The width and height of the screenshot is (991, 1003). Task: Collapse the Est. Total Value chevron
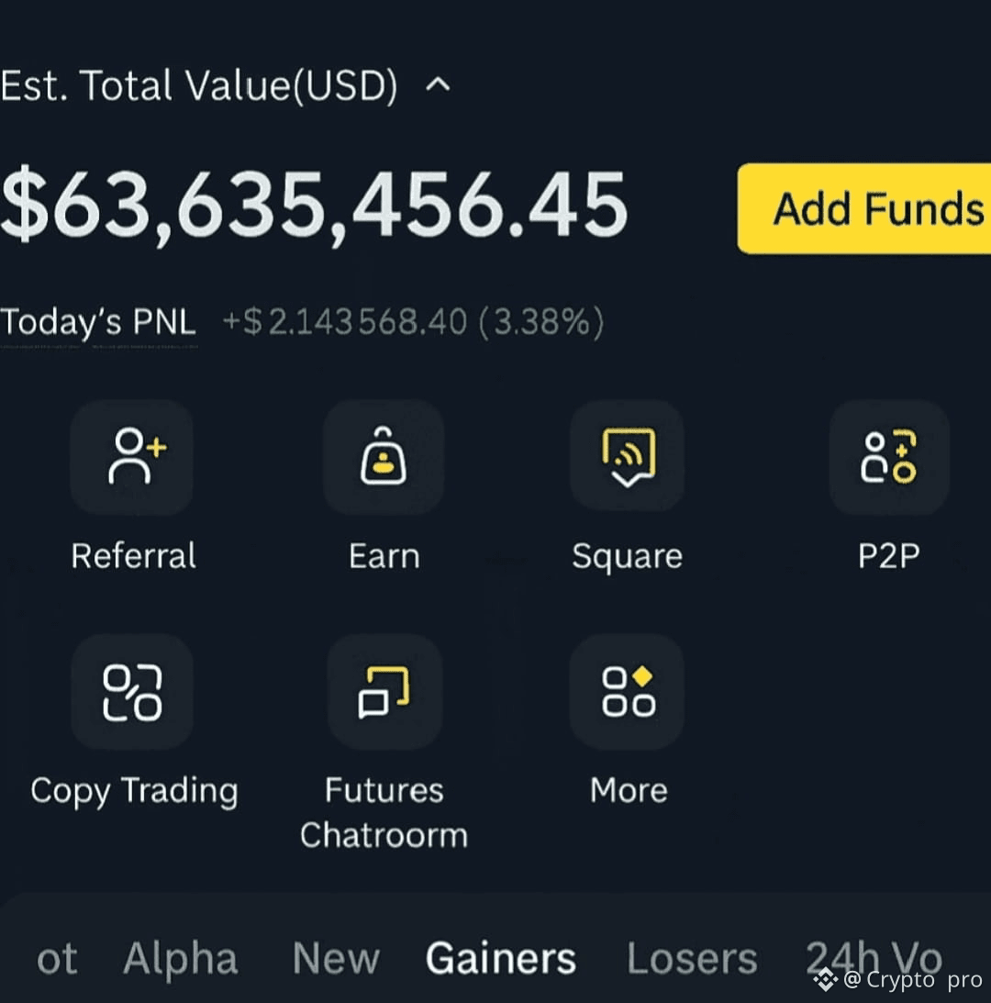[439, 85]
